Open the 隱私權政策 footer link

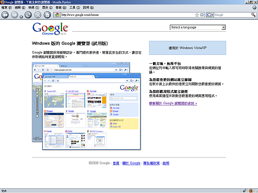[x=151, y=163]
